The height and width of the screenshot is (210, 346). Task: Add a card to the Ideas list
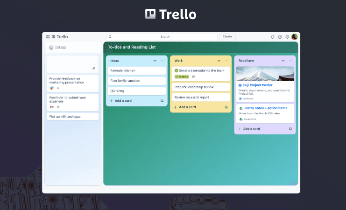121,101
